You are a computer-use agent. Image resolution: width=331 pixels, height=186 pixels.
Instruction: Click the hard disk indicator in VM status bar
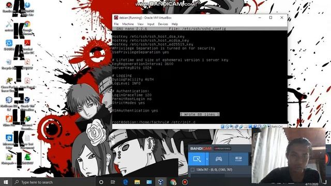pos(222,127)
